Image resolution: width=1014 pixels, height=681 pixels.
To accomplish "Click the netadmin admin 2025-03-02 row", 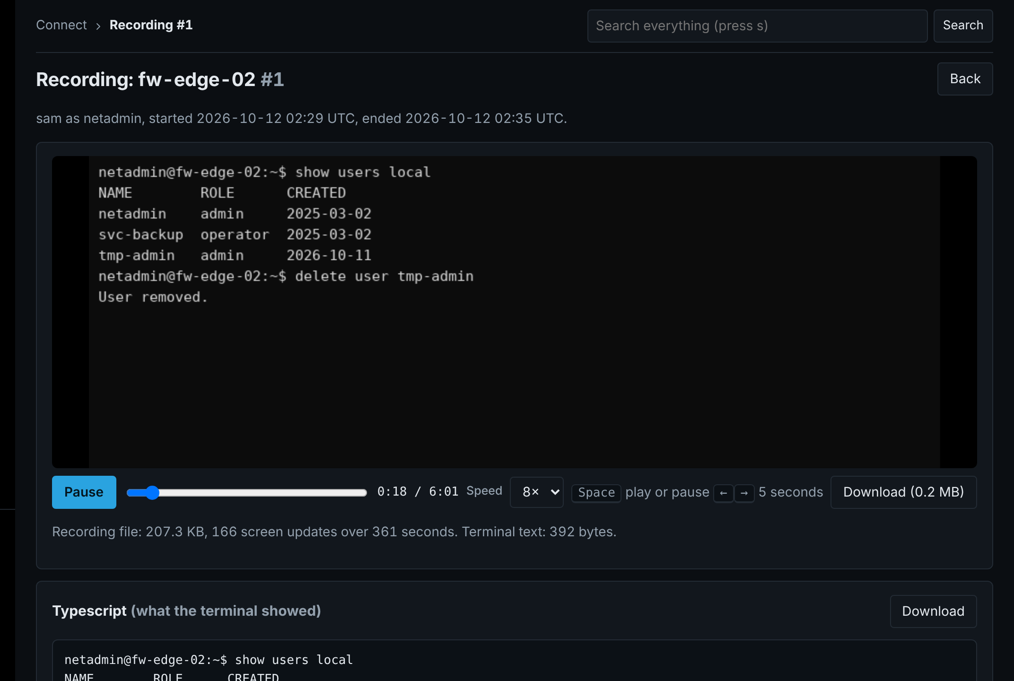I will (x=235, y=214).
